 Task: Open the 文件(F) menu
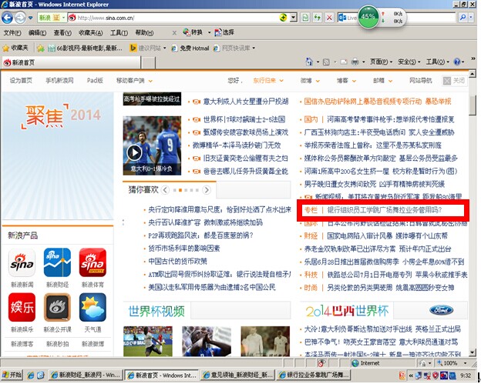pyautogui.click(x=12, y=32)
